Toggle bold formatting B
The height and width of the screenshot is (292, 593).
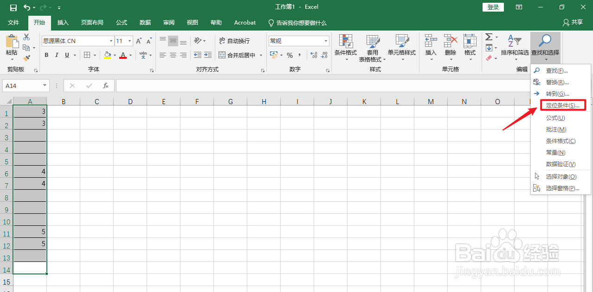46,55
